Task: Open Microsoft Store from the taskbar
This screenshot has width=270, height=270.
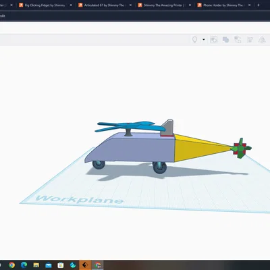Action: pyautogui.click(x=61, y=265)
